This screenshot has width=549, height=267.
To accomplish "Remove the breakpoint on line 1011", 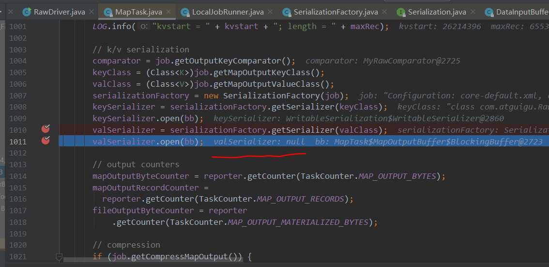I will click(46, 141).
